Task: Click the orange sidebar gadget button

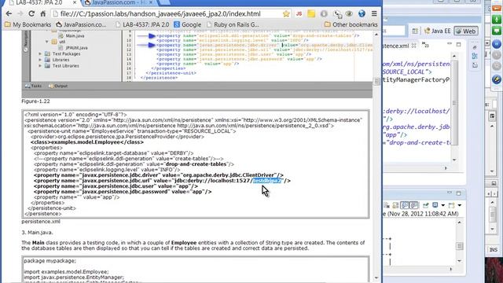Action: [496, 9]
